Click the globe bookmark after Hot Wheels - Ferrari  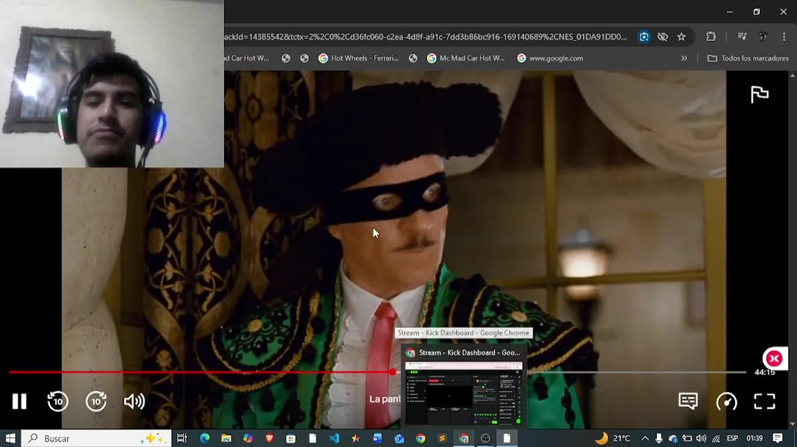point(413,58)
